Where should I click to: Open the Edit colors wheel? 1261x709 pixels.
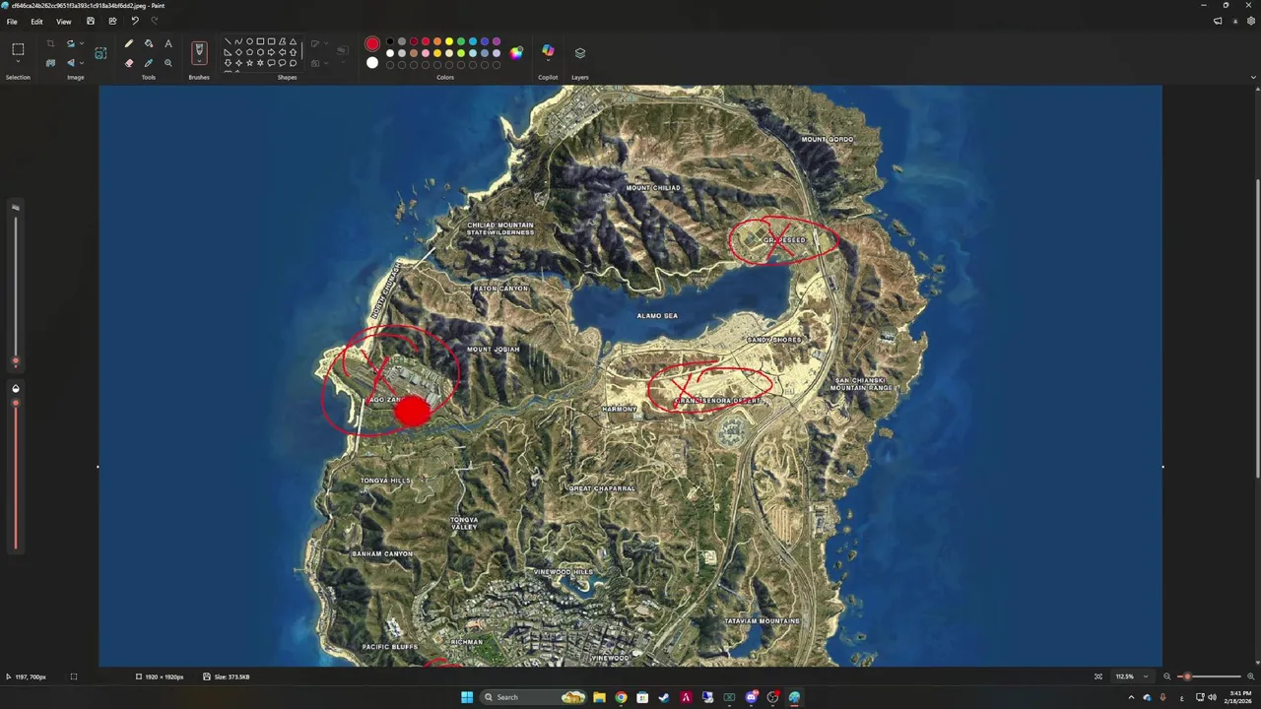(516, 53)
